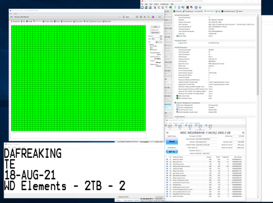Image resolution: width=273 pixels, height=203 pixels.
Task: Open the Extra tests tab in HD Tune
Action: click(x=107, y=21)
